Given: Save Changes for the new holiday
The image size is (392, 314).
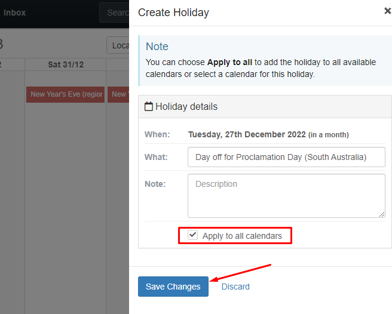Looking at the screenshot, I should (x=173, y=287).
